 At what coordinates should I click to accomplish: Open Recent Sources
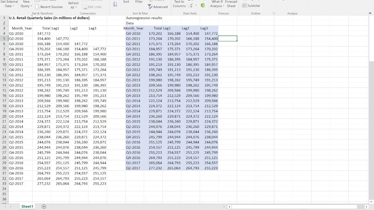pyautogui.click(x=49, y=7)
